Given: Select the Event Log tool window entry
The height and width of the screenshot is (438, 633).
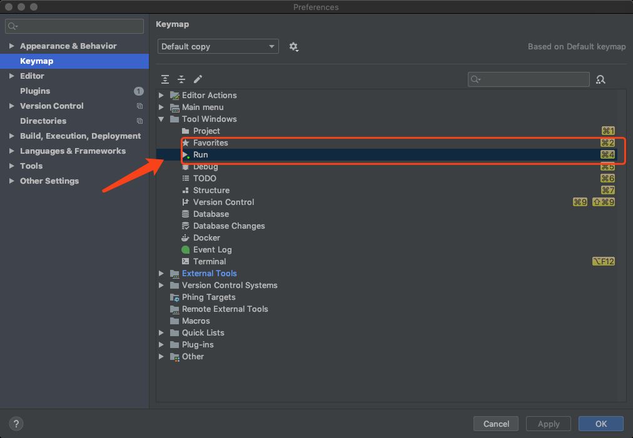Looking at the screenshot, I should [x=212, y=249].
